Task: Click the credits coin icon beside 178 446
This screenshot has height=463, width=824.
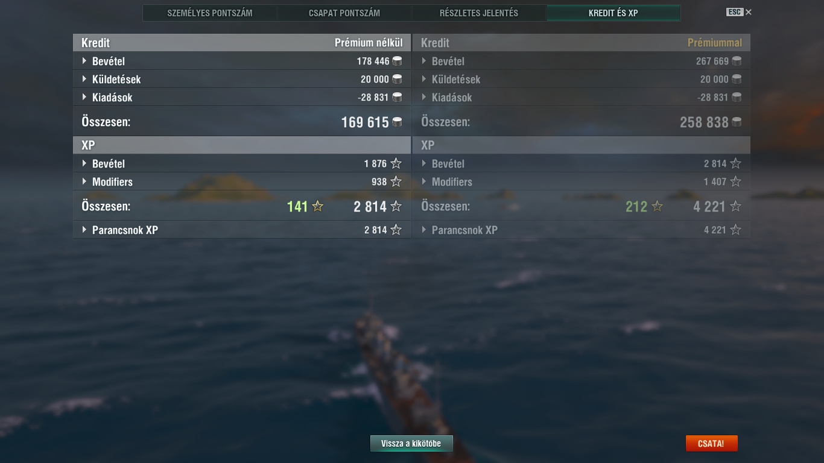Action: pyautogui.click(x=397, y=61)
